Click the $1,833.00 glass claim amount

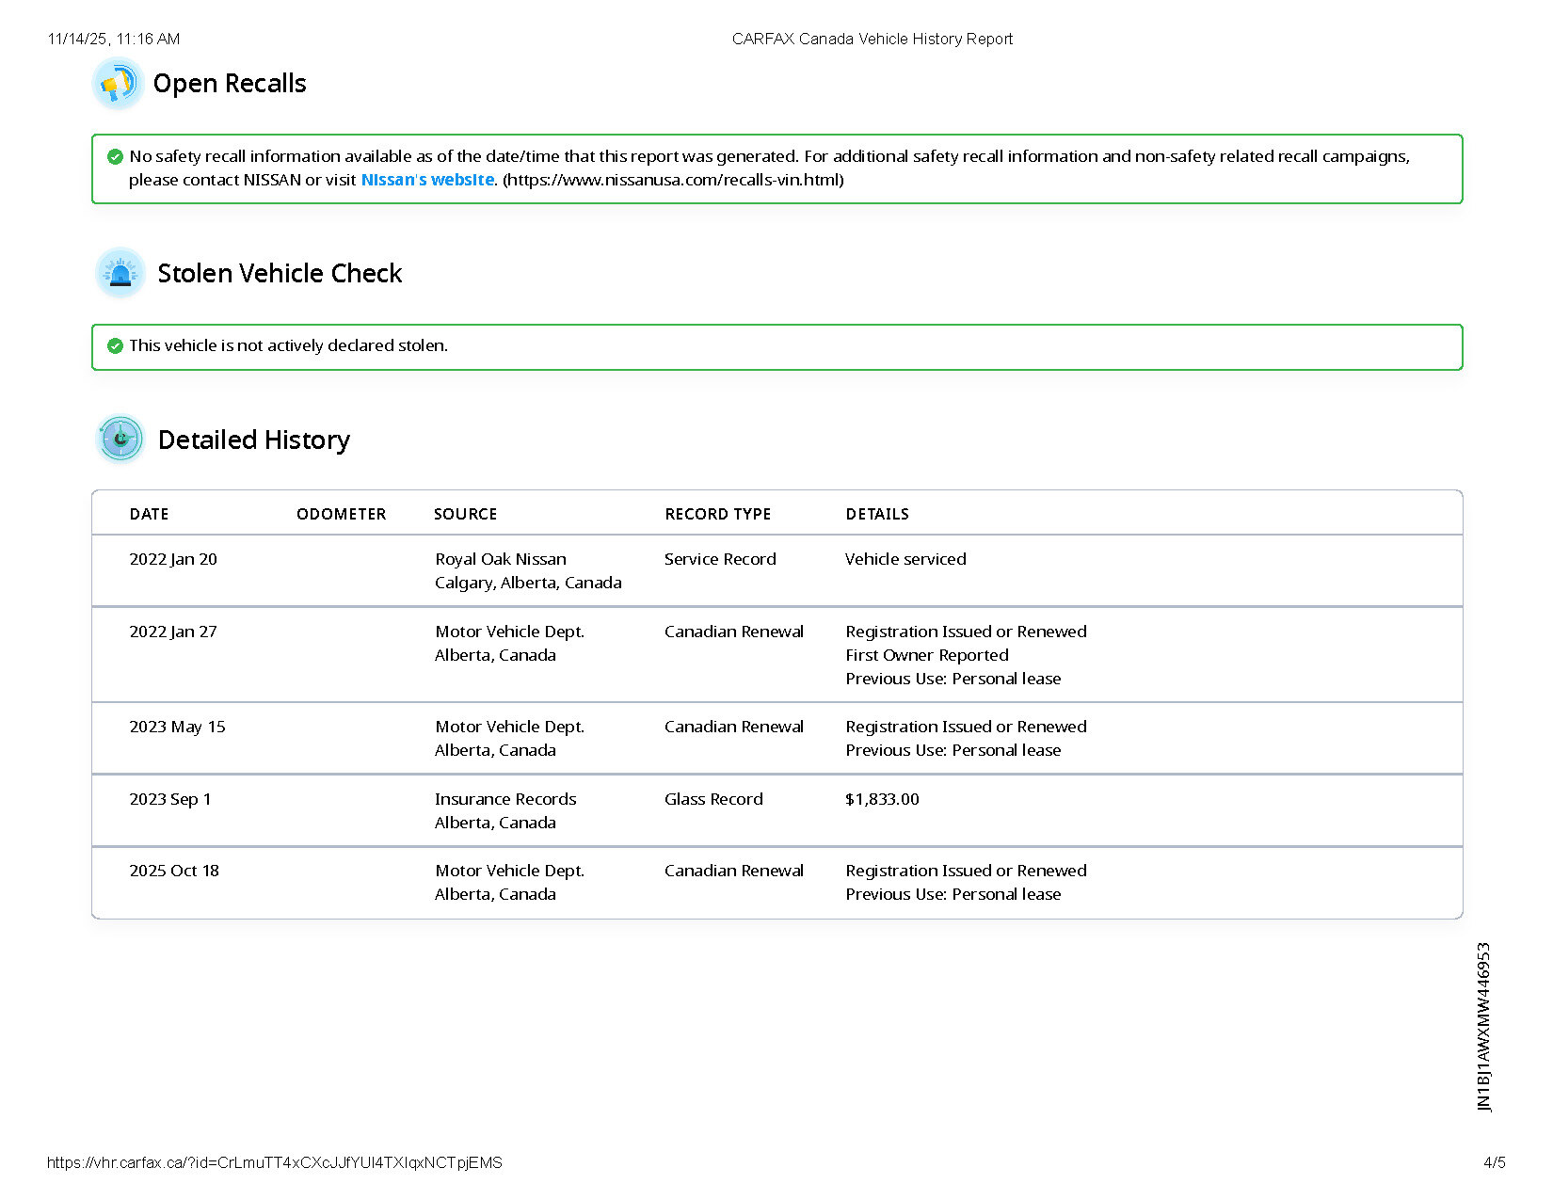click(882, 799)
